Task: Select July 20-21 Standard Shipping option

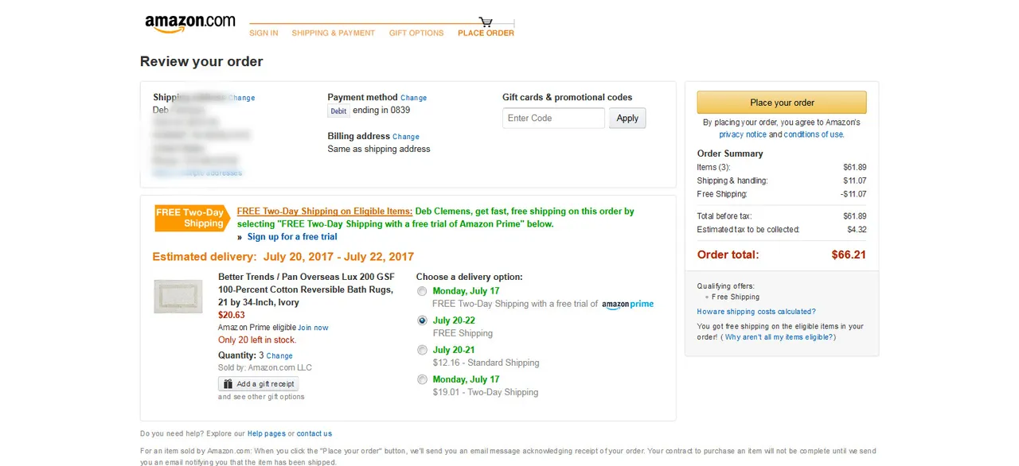Action: (x=422, y=350)
